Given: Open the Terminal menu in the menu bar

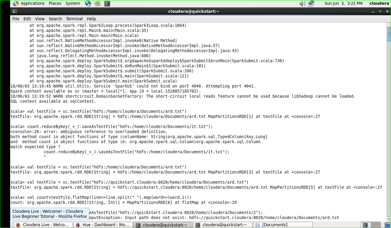Looking at the screenshot, I should point(74,19).
